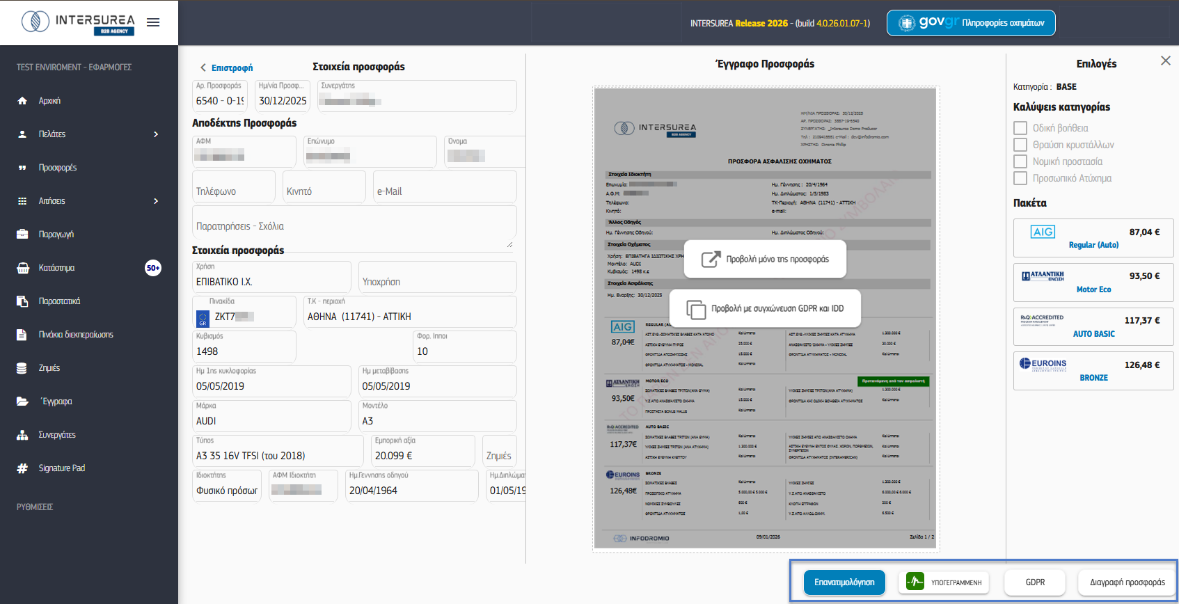Select the Έγγραφα menu item
Screen dimensions: 1179x604
pyautogui.click(x=56, y=402)
